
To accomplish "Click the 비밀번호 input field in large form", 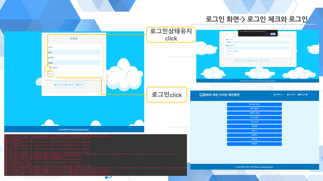I will pyautogui.click(x=74, y=62).
